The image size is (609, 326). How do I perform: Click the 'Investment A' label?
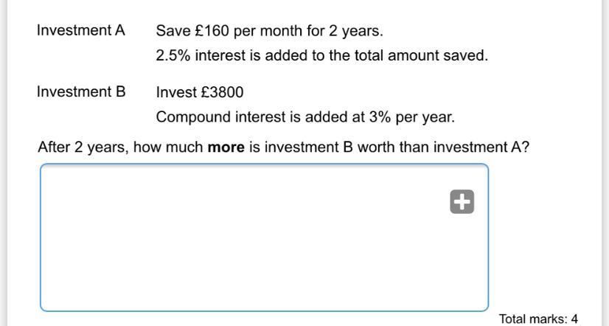pos(81,30)
